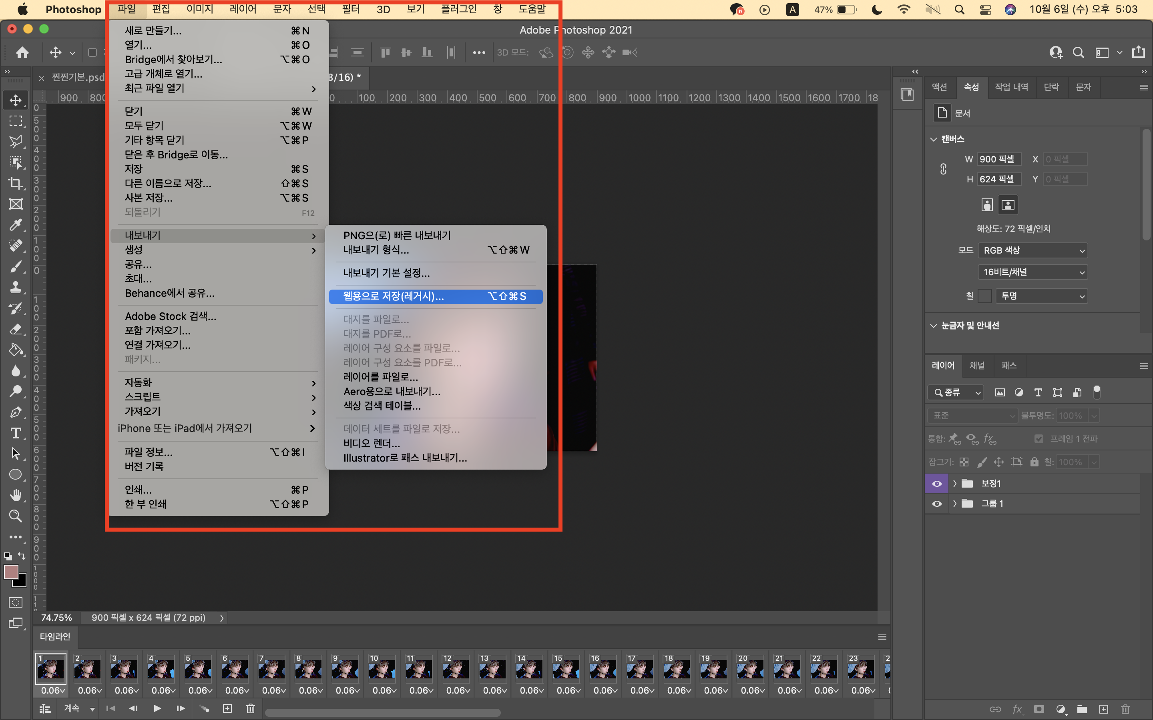This screenshot has width=1153, height=720.
Task: Play the timeline animation
Action: 157,708
